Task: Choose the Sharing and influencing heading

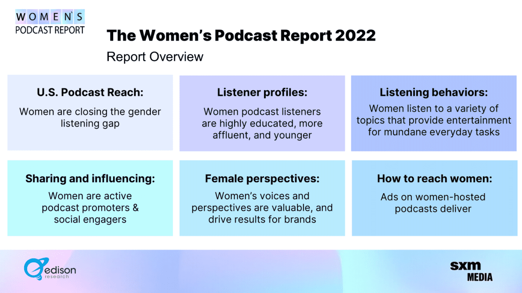Action: pos(90,178)
